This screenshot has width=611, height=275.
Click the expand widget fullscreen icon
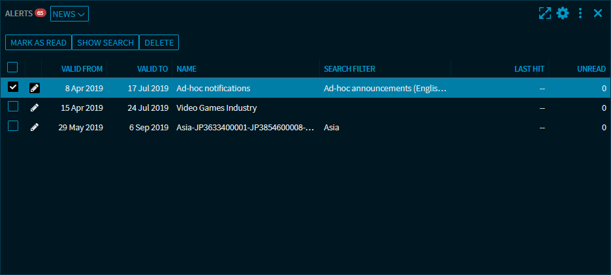tap(544, 13)
